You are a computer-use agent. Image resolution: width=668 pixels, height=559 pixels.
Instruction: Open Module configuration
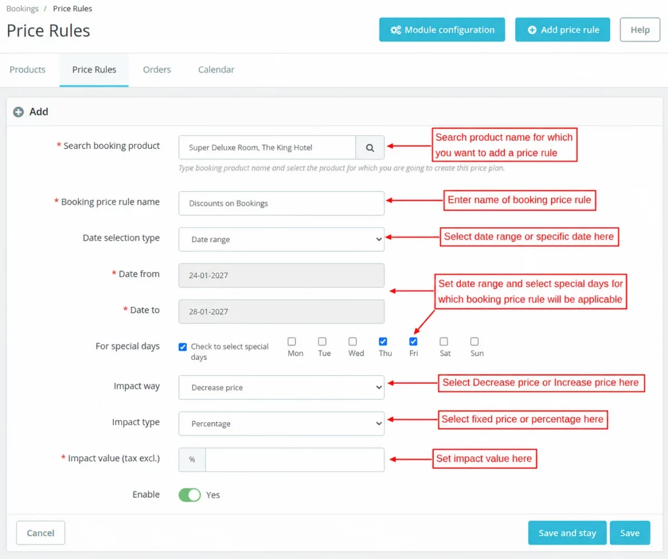pyautogui.click(x=442, y=29)
